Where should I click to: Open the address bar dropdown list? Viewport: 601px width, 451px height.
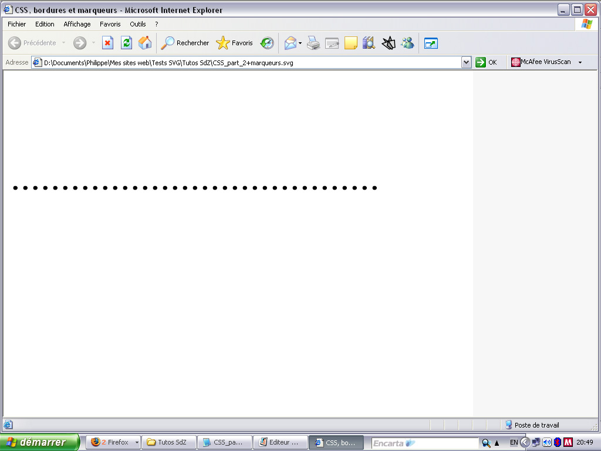tap(465, 62)
